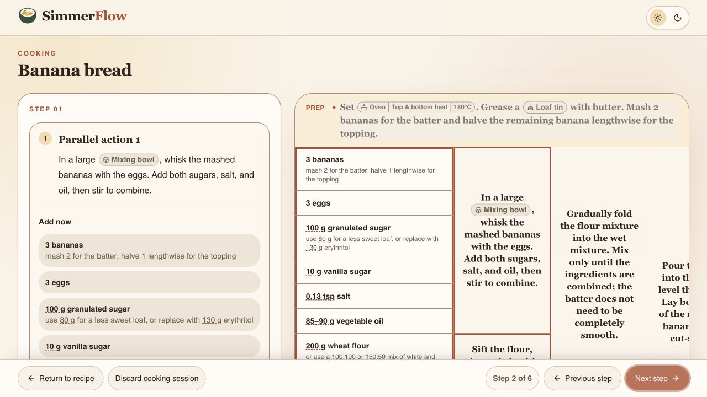Click the Oven chip in prep bar
This screenshot has height=397, width=707.
[x=373, y=107]
